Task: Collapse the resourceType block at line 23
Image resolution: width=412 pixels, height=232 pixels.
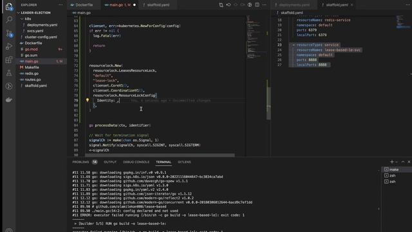Action: pos(294,45)
